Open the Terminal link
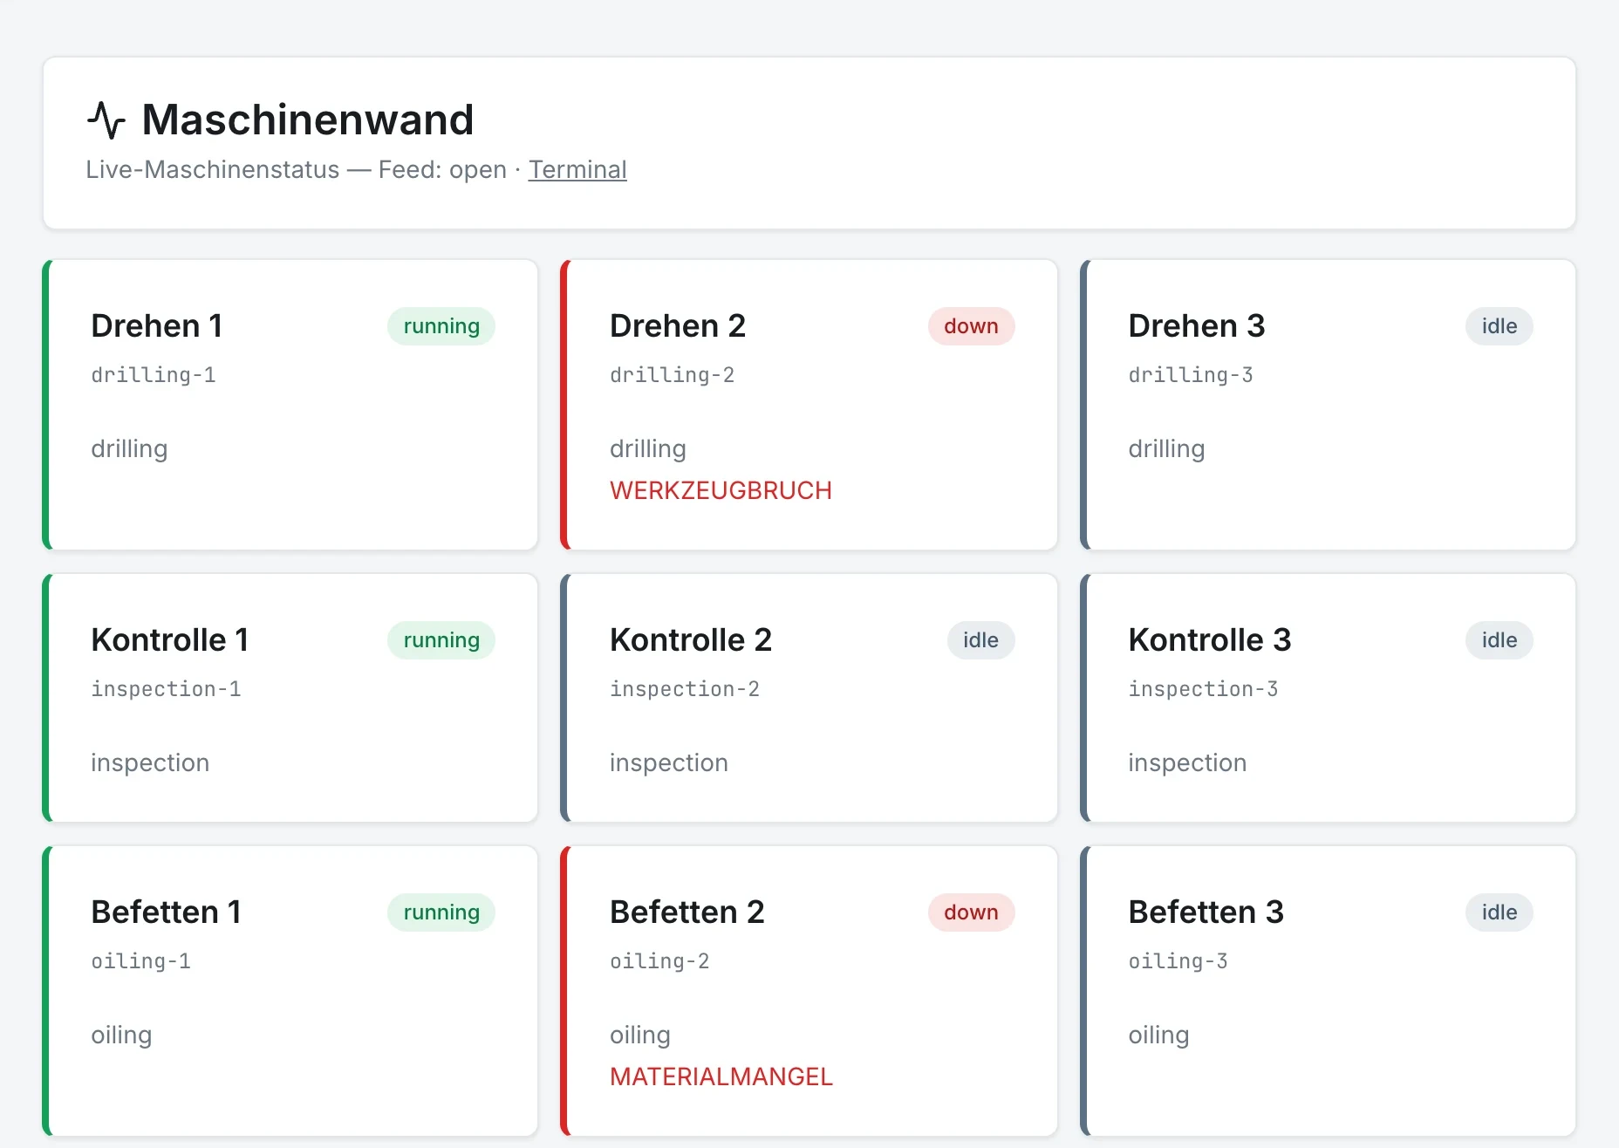This screenshot has width=1619, height=1148. 577,169
